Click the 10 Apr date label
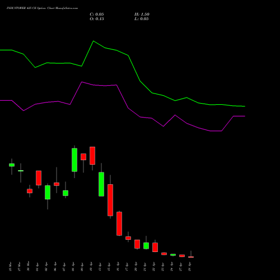The height and width of the screenshot is (280, 280). pyautogui.click(x=91, y=267)
